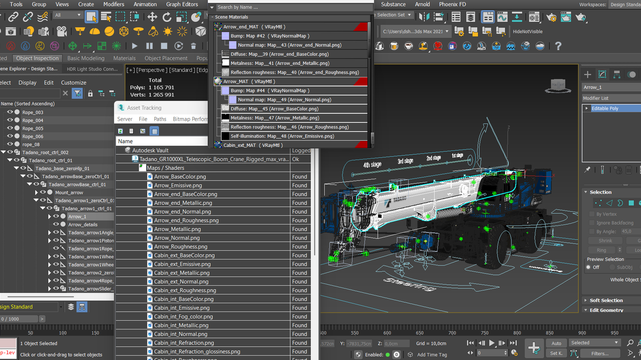The height and width of the screenshot is (360, 641).
Task: Expand the Soft Selection rollout
Action: 586,300
